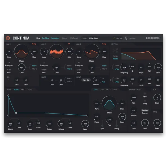
Task: Click OSC 1 waveform shape display
Action: (22, 52)
